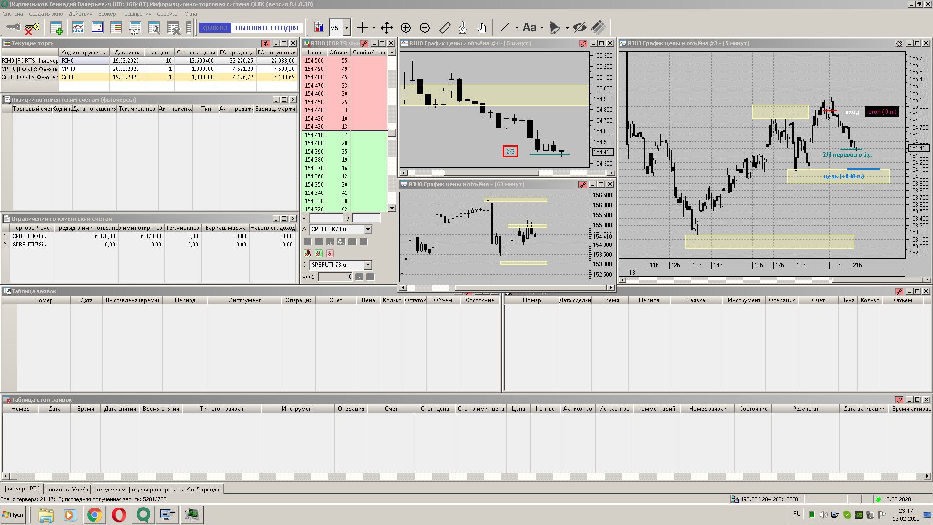Select the Aa text label tool
Screen dimensions: 933x525
(x=530, y=28)
